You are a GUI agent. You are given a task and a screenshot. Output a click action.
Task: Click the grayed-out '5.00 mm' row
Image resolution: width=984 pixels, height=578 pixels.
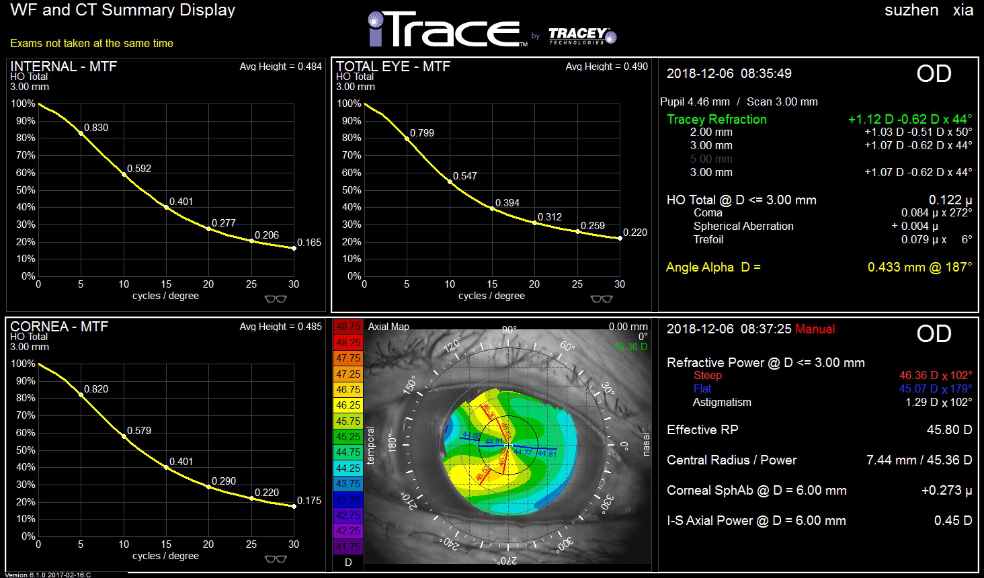(711, 159)
